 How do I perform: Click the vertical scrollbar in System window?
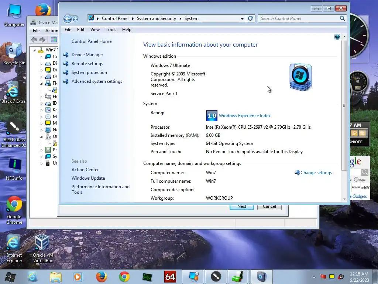click(344, 105)
